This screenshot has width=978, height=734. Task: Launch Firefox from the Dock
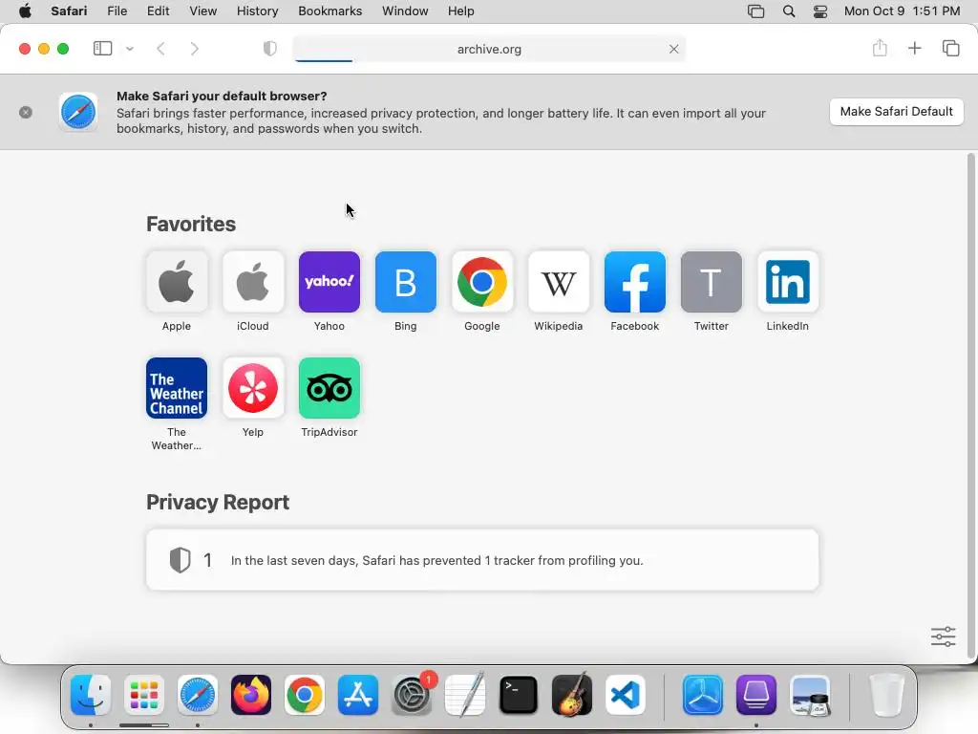(251, 695)
